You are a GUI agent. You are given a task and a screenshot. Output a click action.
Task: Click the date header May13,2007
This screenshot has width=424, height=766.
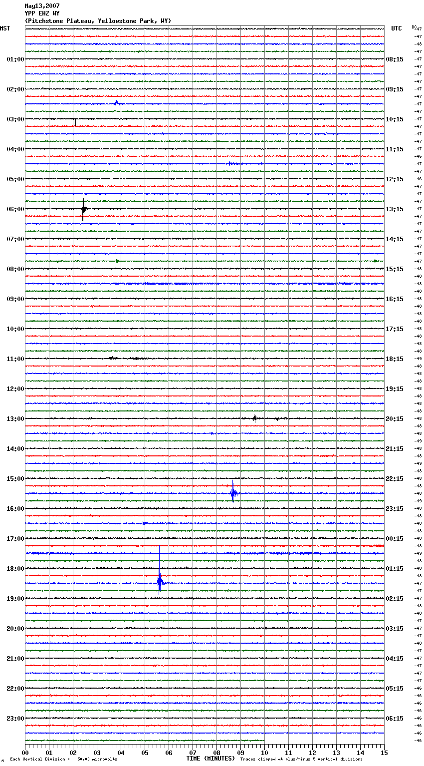point(42,6)
